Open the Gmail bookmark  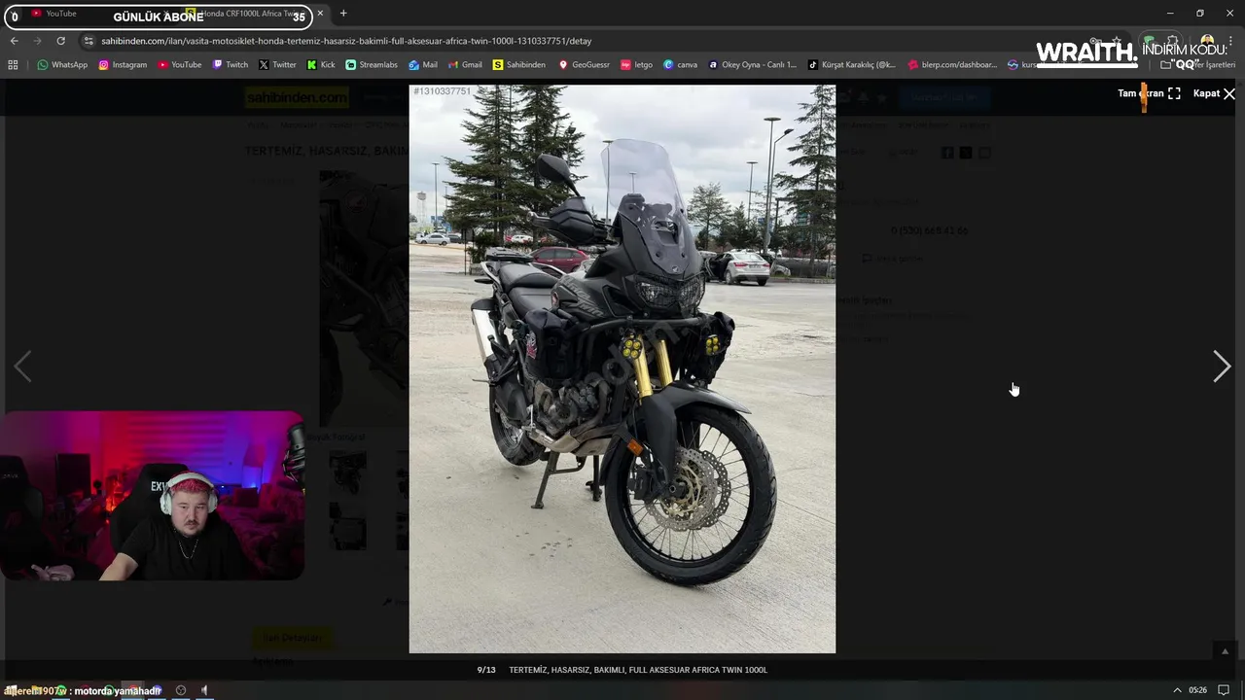(x=465, y=65)
